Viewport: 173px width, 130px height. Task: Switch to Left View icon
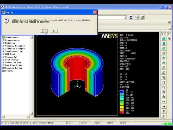point(164,68)
